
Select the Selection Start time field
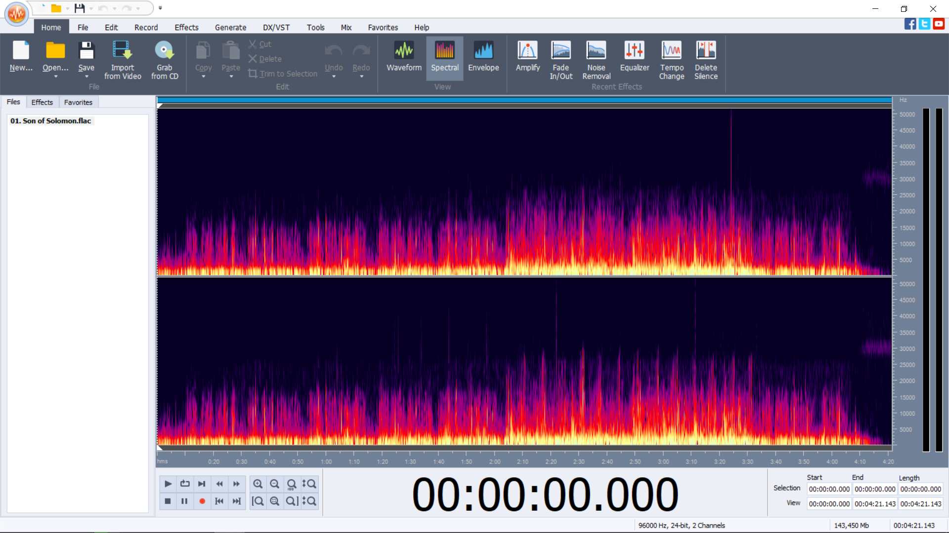(829, 489)
